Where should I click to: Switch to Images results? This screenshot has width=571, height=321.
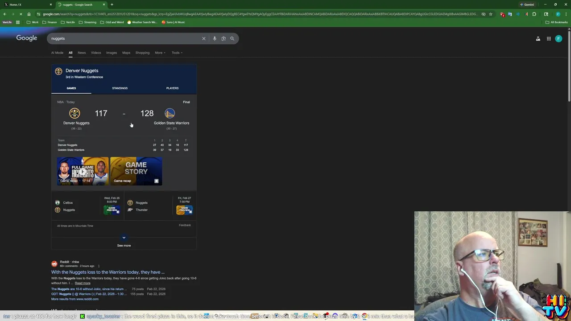112,53
